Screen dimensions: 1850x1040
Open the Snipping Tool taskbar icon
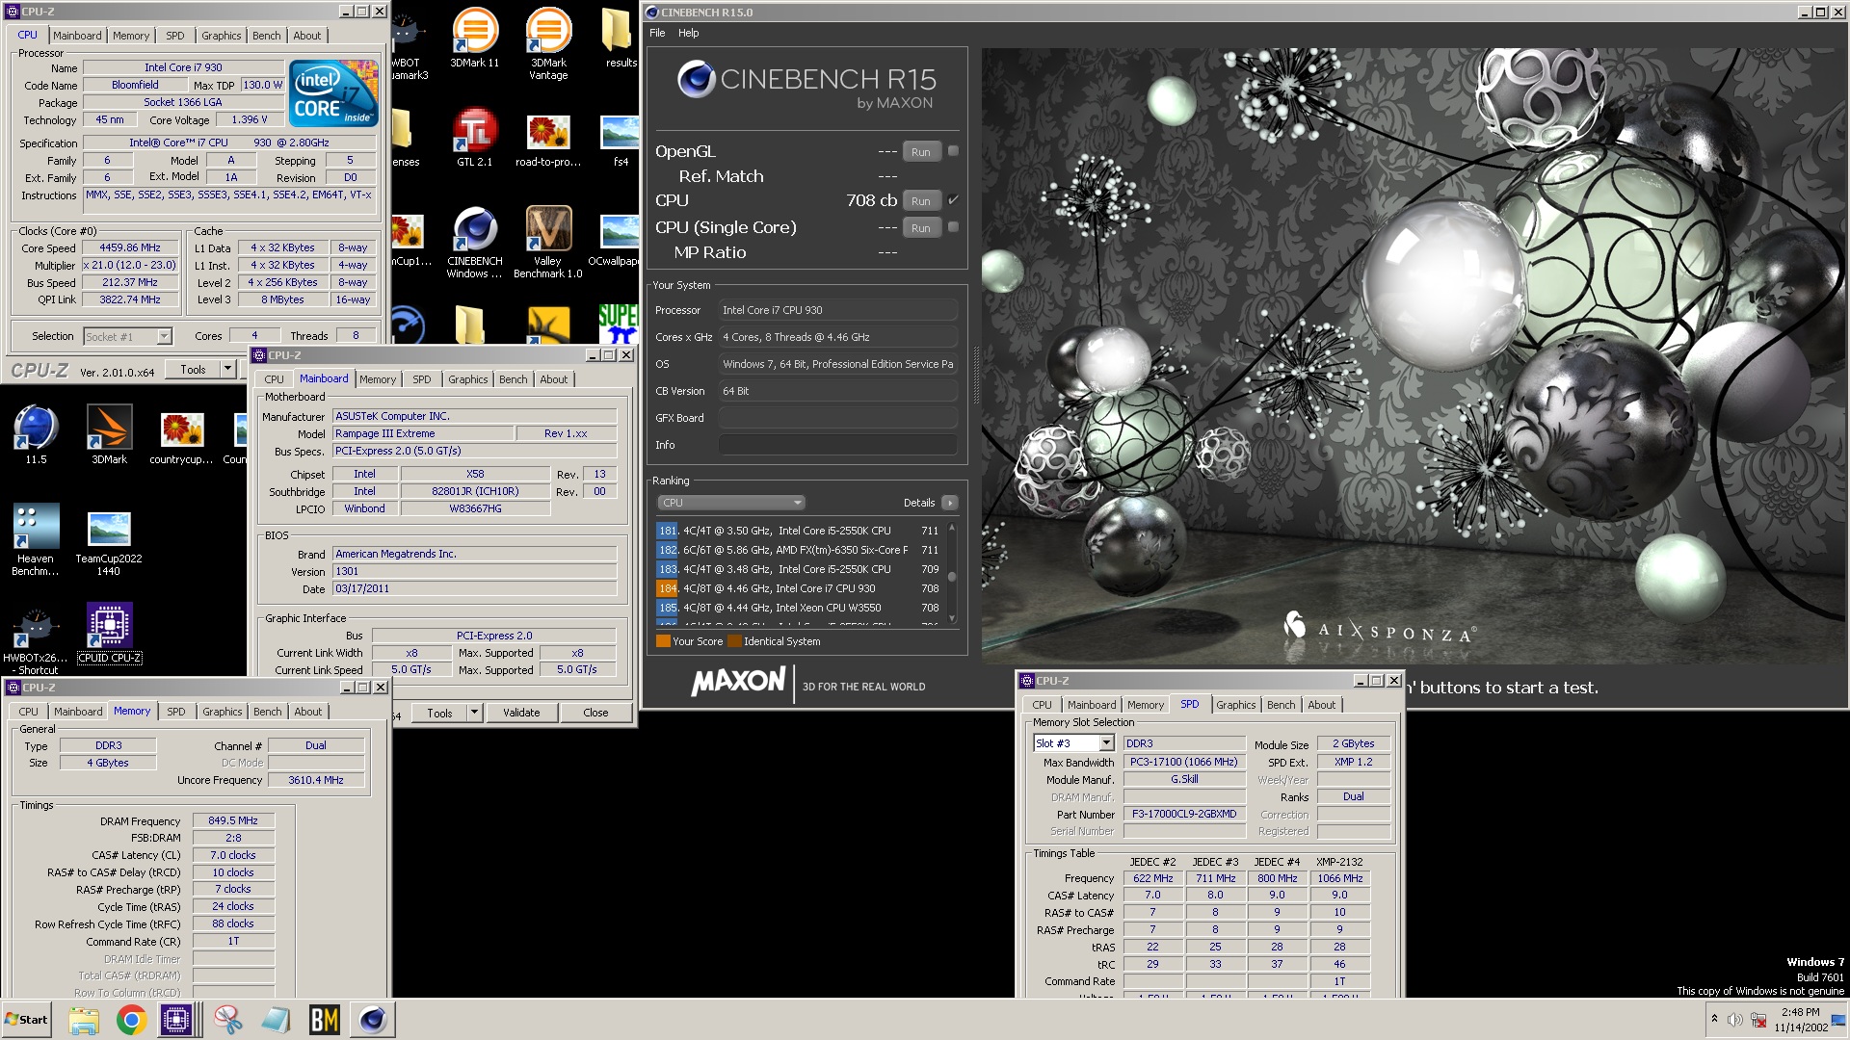pyautogui.click(x=228, y=1020)
